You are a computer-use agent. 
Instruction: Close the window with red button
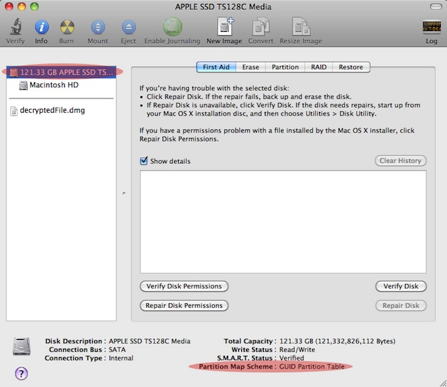(9, 7)
